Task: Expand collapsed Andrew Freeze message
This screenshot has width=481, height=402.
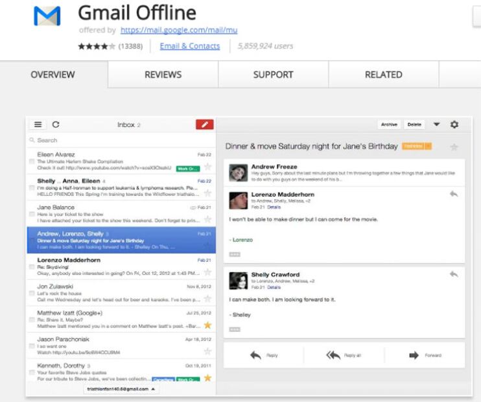Action: click(x=344, y=172)
